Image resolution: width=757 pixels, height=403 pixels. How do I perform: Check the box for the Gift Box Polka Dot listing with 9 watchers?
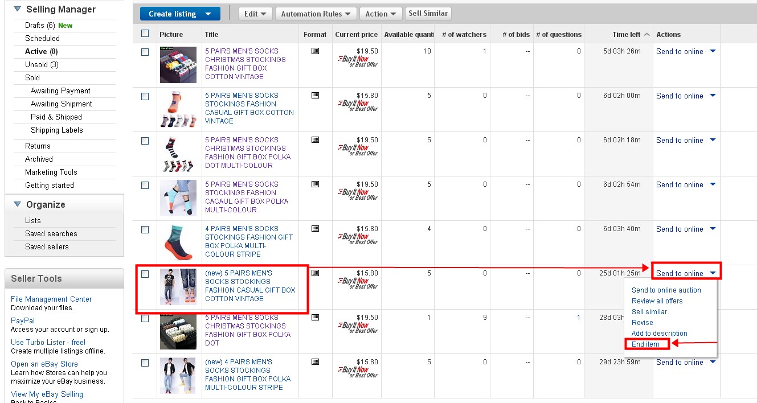145,318
